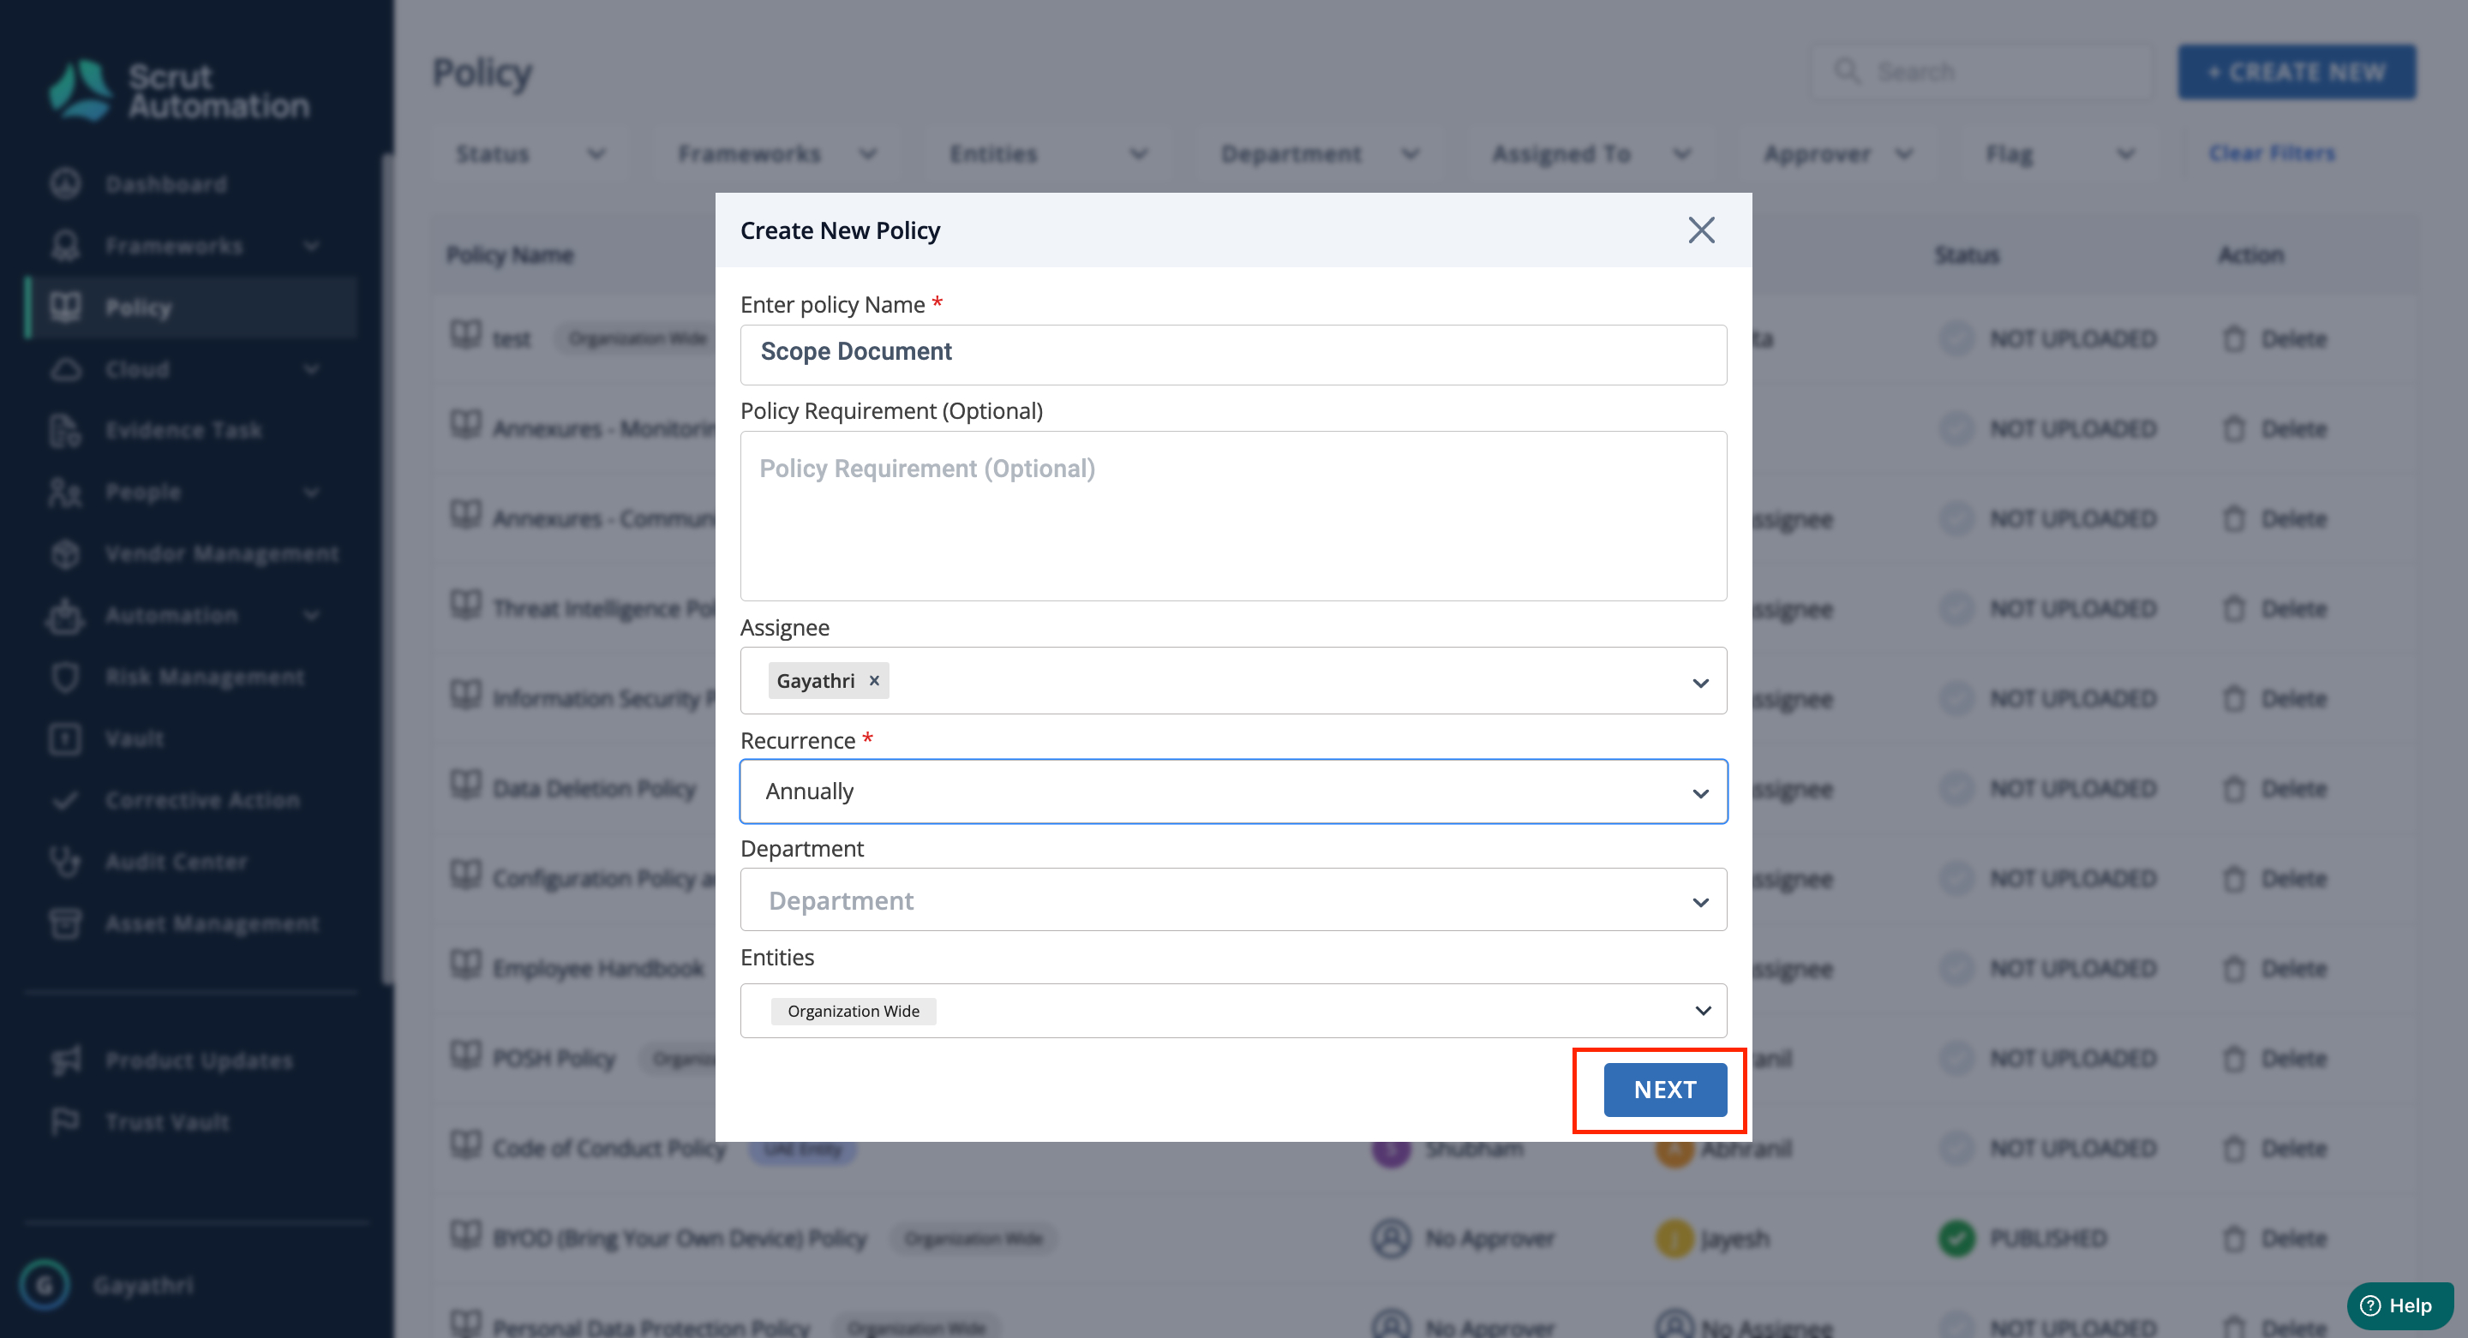Click the Clear Filters link
The image size is (2468, 1338).
2271,153
